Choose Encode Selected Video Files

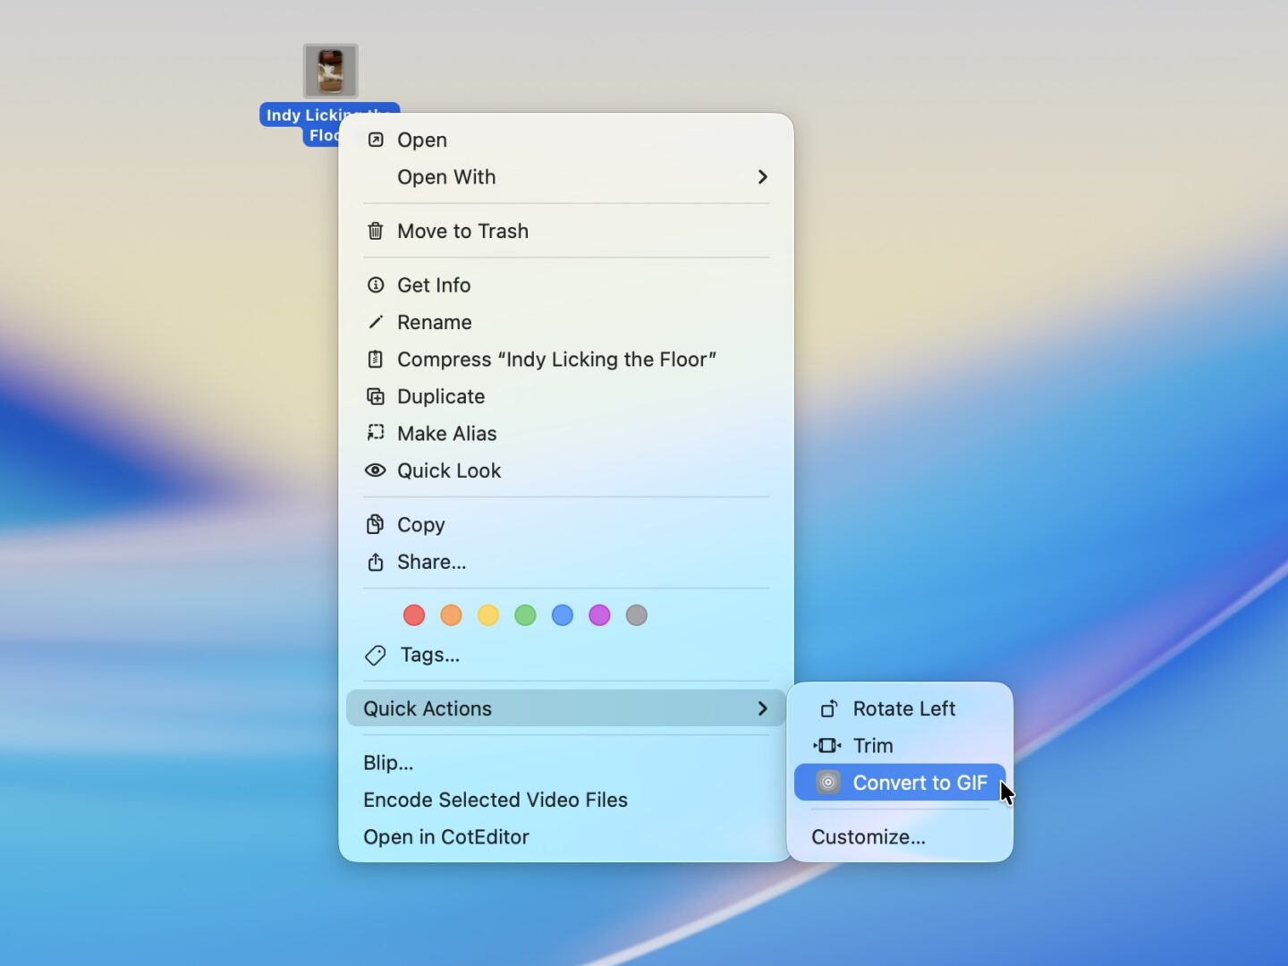point(496,800)
